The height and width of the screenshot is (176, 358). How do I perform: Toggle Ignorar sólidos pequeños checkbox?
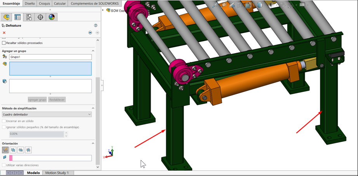[3, 127]
